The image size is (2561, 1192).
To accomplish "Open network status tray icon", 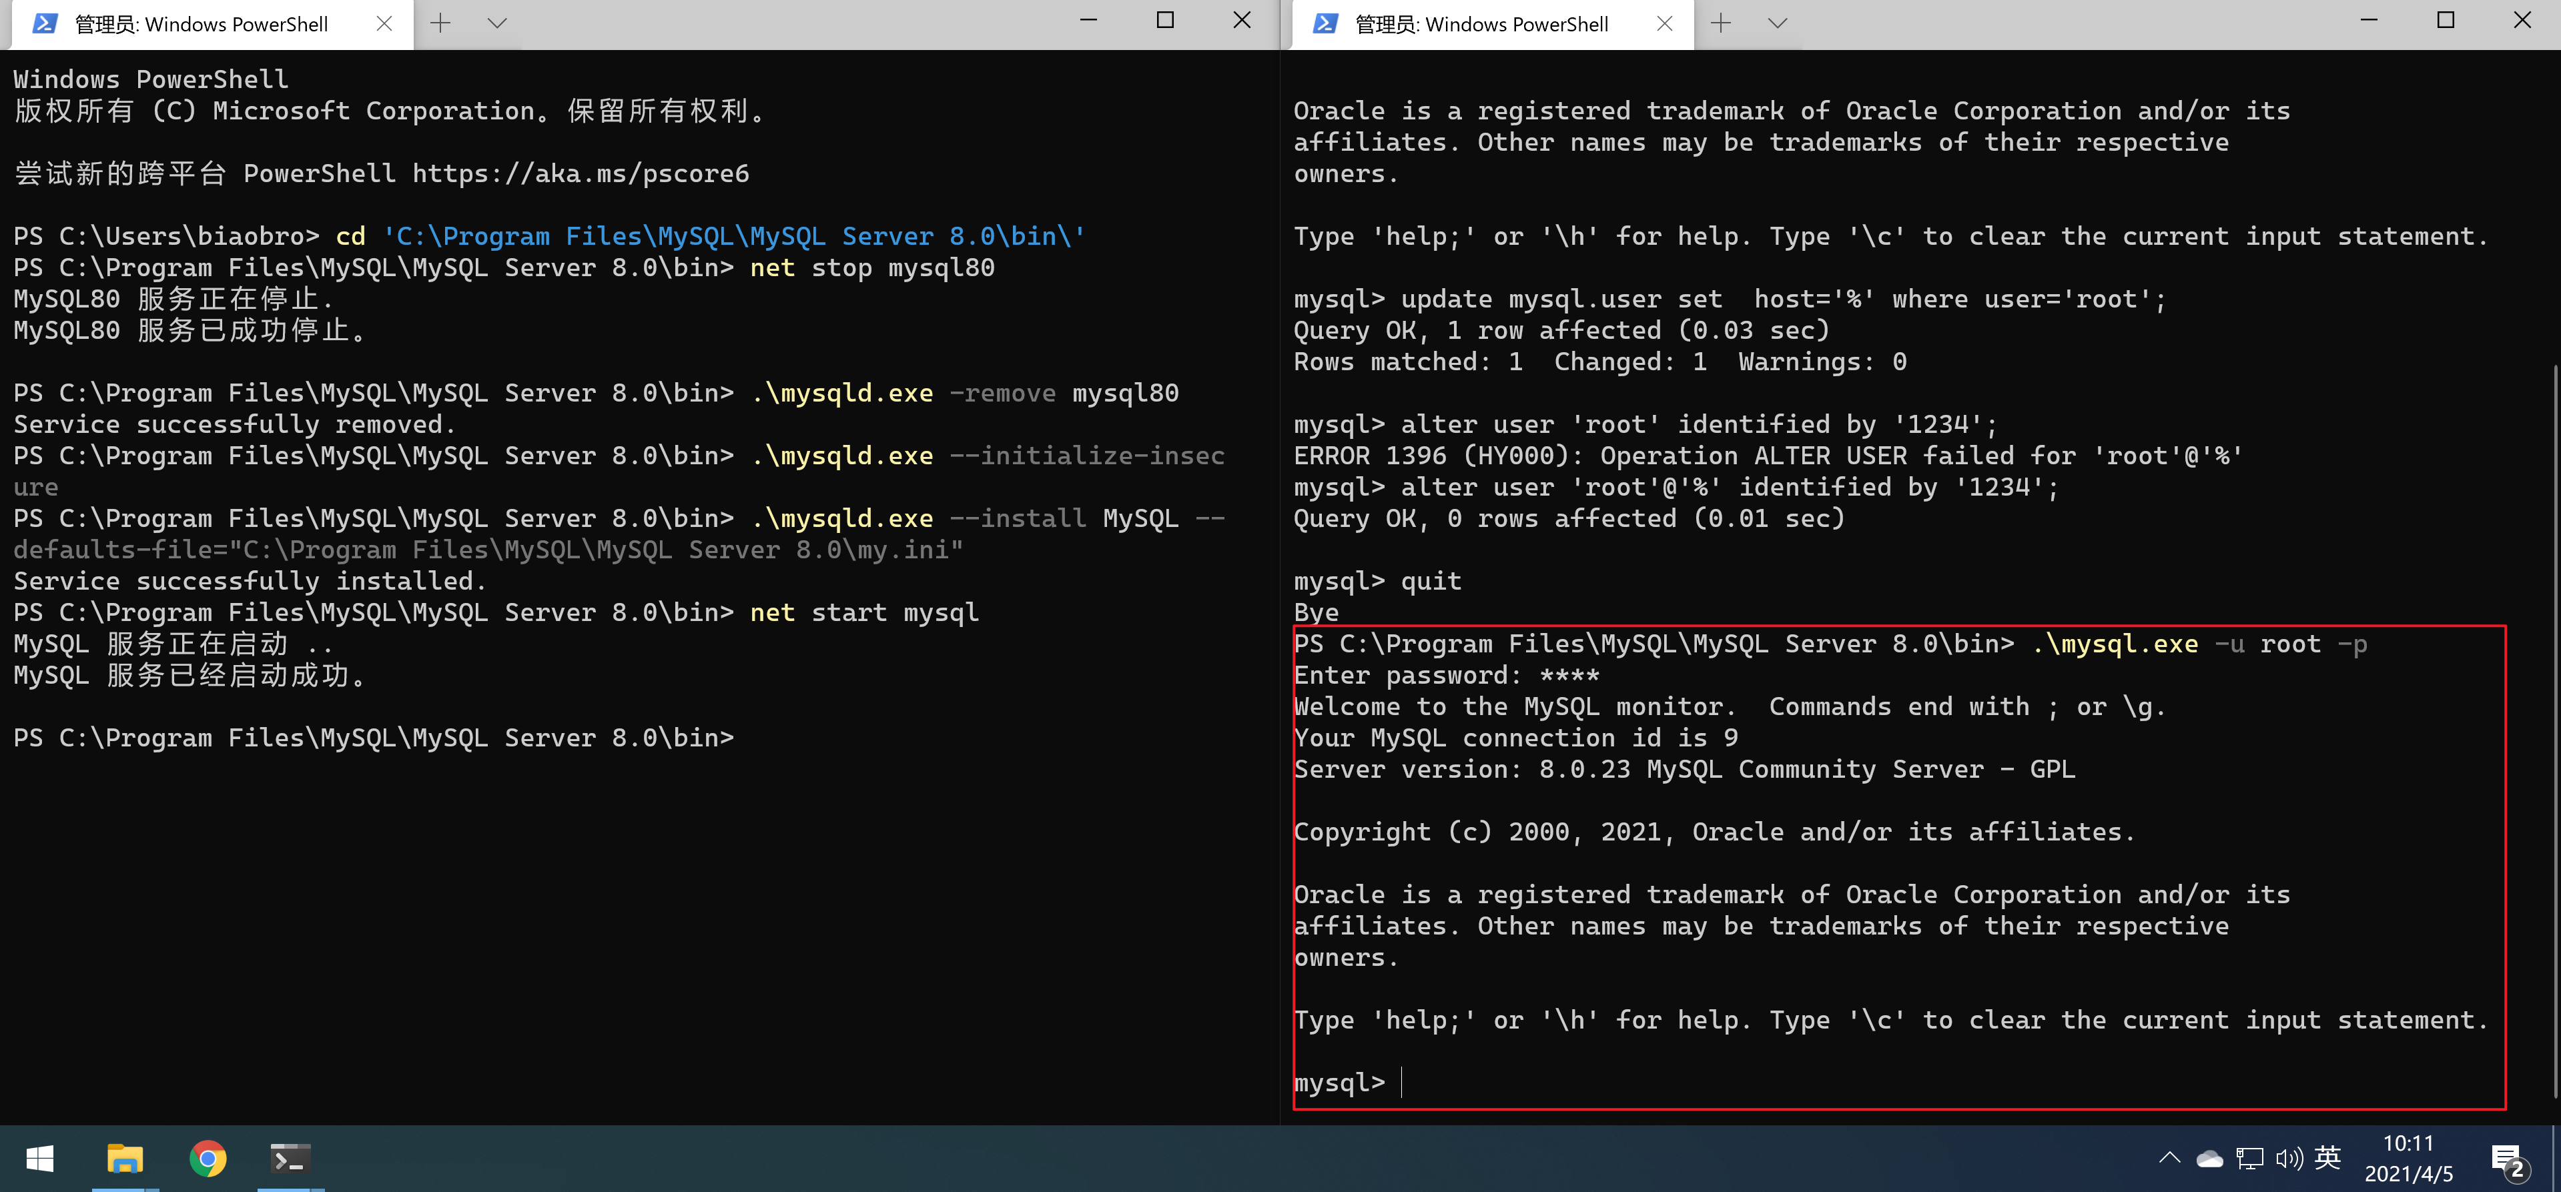I will pos(2249,1158).
